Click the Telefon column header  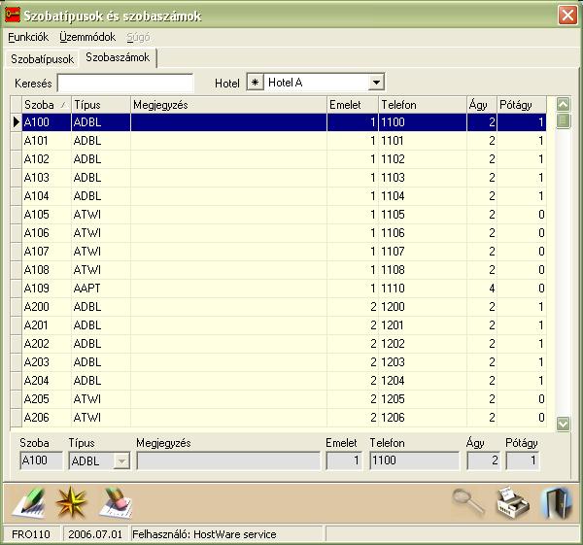423,105
